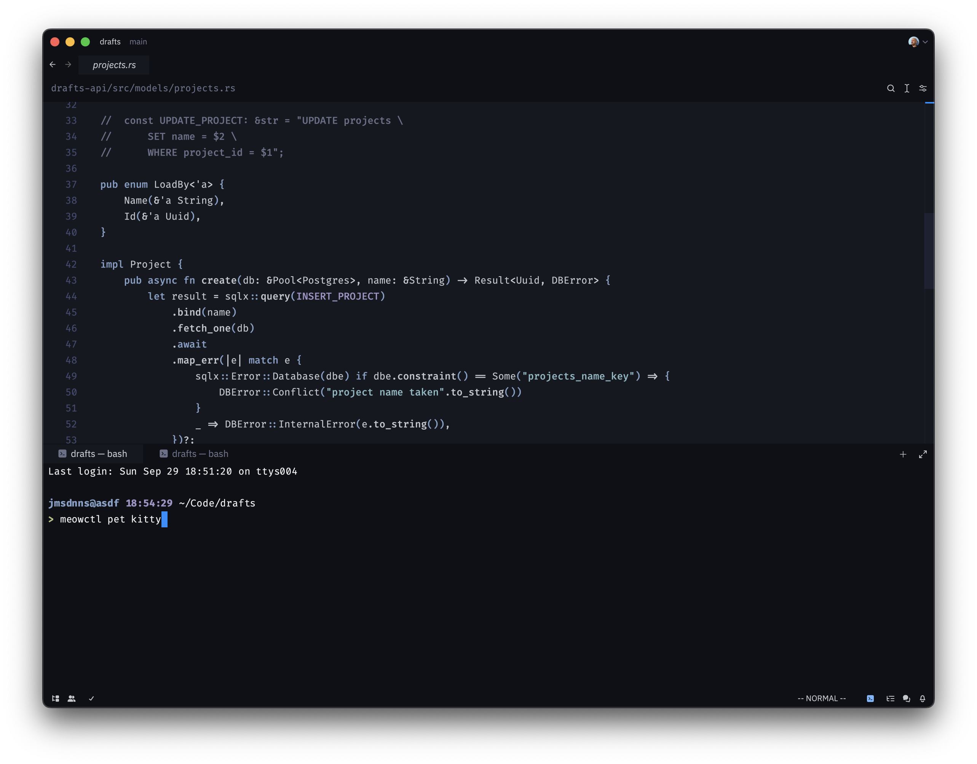
Task: Click the terminal command 'meowctl pet kitty'
Action: click(x=110, y=519)
